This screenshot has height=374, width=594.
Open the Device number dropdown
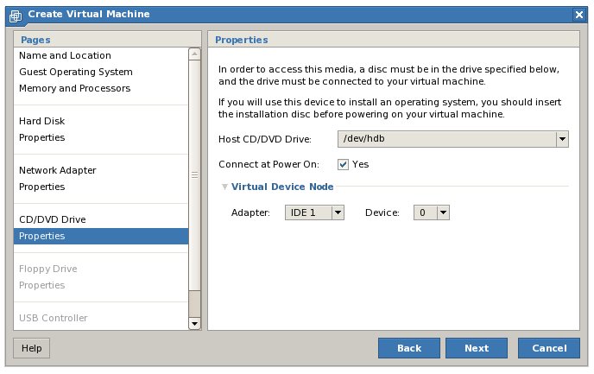[443, 212]
